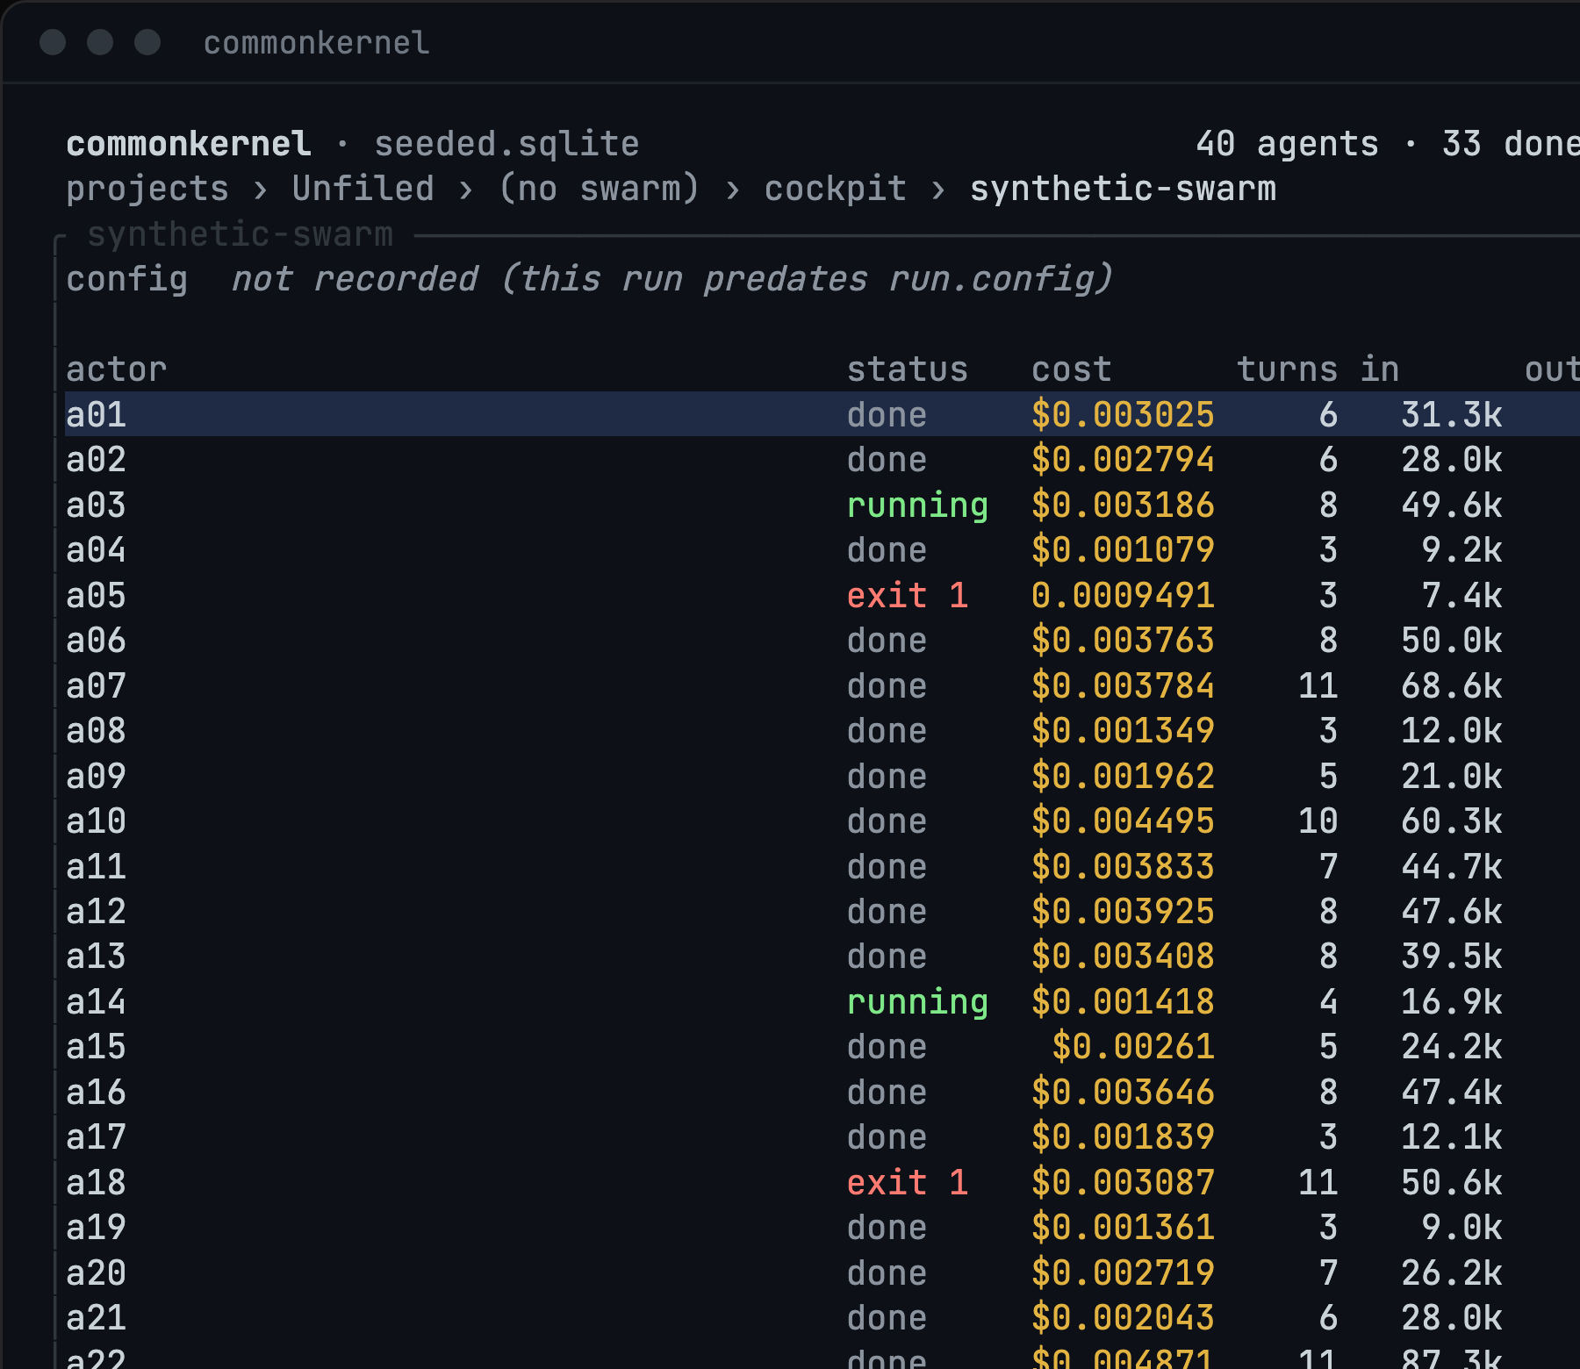The width and height of the screenshot is (1580, 1369).
Task: Select actor row a03
Action: coord(822,505)
